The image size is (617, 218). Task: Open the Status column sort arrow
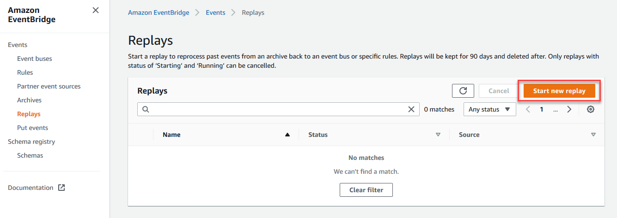coord(438,135)
